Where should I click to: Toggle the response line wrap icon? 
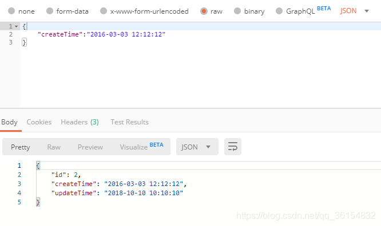[232, 147]
